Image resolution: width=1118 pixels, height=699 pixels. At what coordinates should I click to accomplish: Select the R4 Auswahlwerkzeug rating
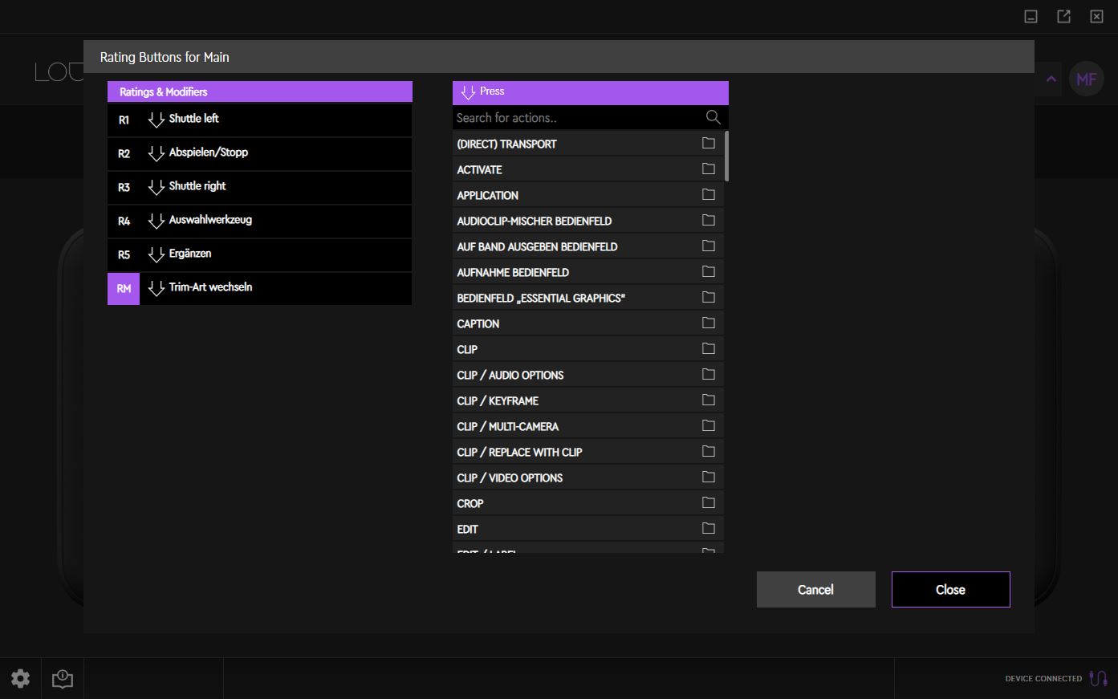tap(259, 221)
